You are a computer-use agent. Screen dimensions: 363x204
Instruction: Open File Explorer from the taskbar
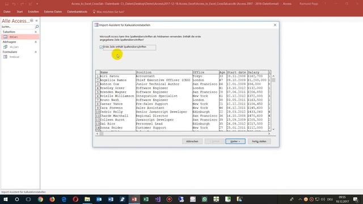coord(87,199)
